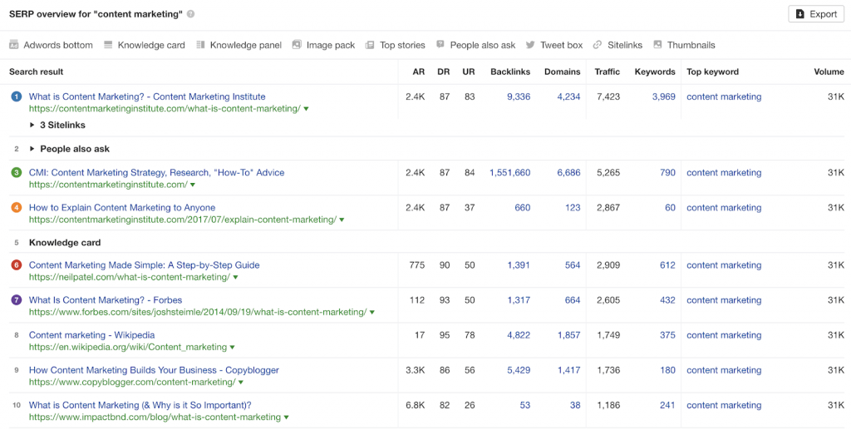Open dropdown beside explain-content-marketing URL
Image resolution: width=851 pixels, height=430 pixels.
point(342,220)
